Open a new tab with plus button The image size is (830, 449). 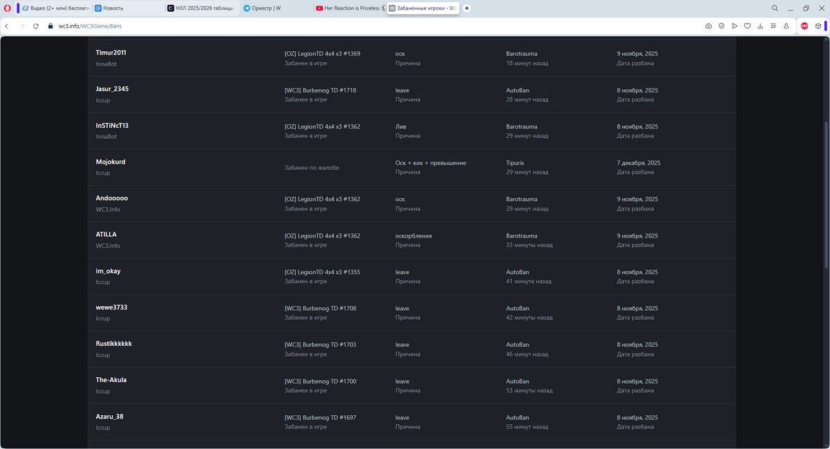(x=467, y=8)
